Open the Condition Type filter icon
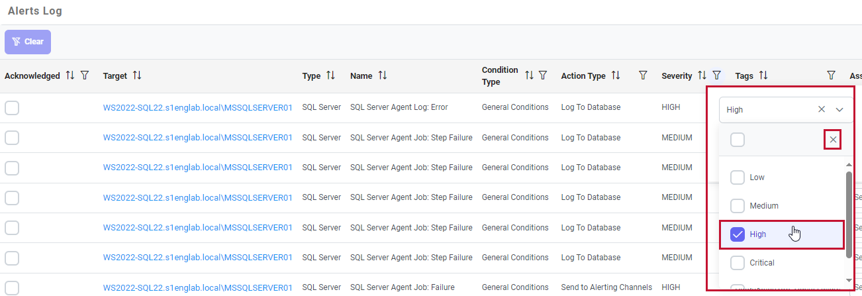 point(543,75)
